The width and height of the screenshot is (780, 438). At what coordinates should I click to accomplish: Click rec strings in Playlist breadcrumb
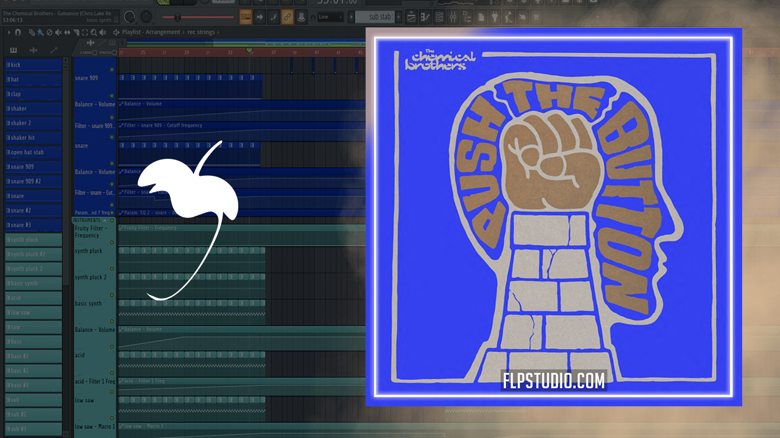point(200,32)
